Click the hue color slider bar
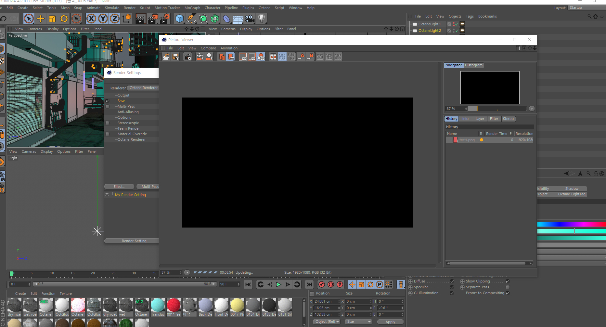This screenshot has width=606, height=327. (571, 224)
